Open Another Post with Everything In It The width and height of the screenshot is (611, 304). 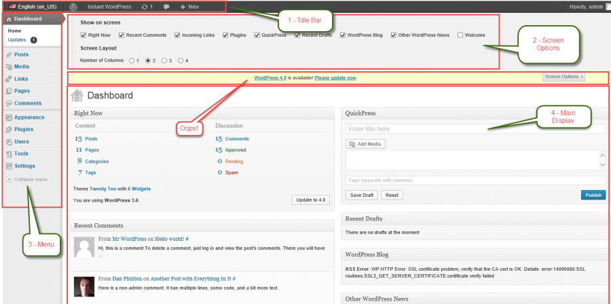point(191,279)
